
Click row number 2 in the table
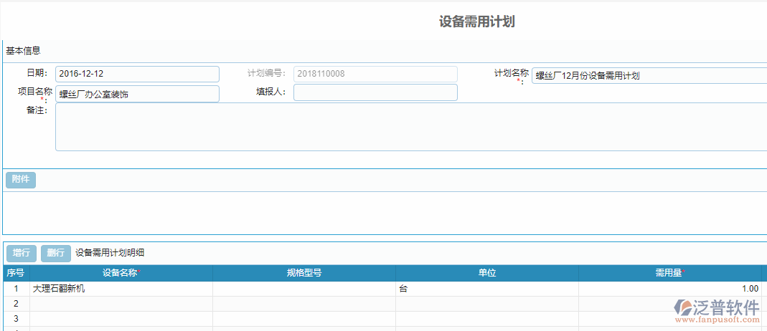tap(15, 304)
